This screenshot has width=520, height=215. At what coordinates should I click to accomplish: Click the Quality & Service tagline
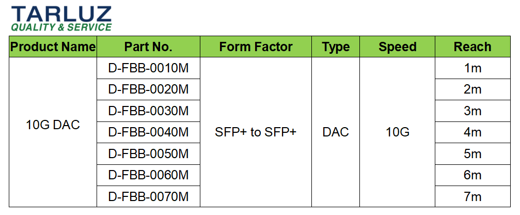point(61,27)
